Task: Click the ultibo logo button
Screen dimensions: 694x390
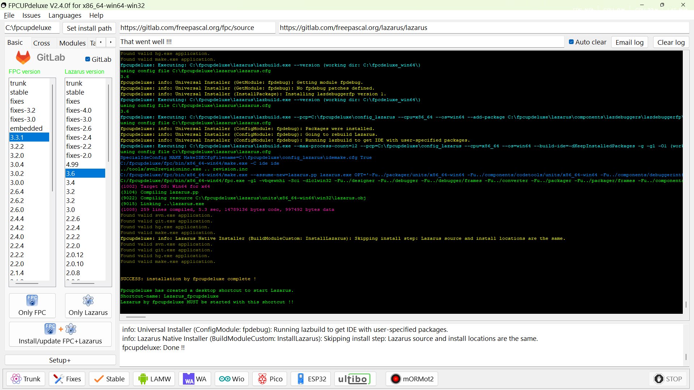Action: click(355, 379)
